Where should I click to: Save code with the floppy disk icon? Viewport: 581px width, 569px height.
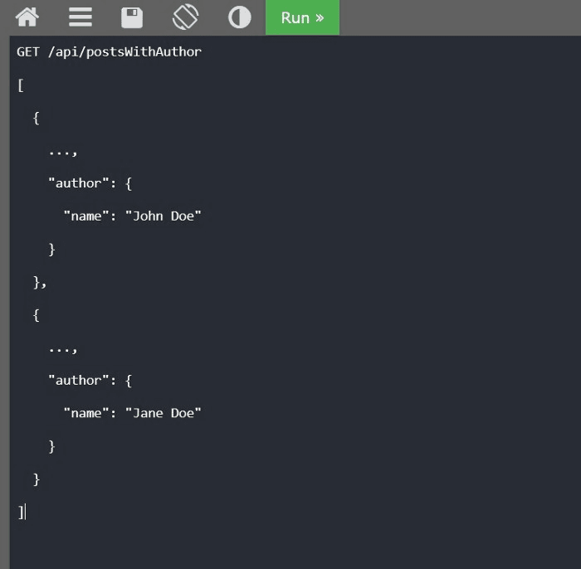(x=132, y=17)
